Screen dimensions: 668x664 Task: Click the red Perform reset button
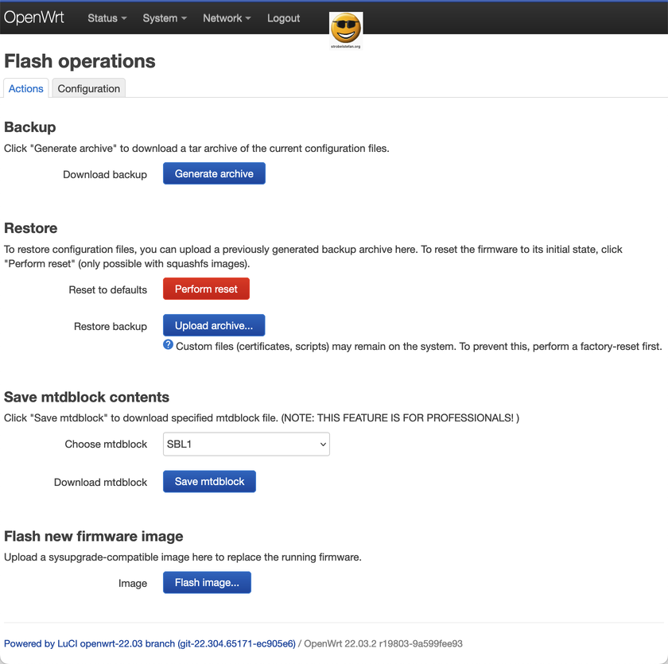point(206,289)
